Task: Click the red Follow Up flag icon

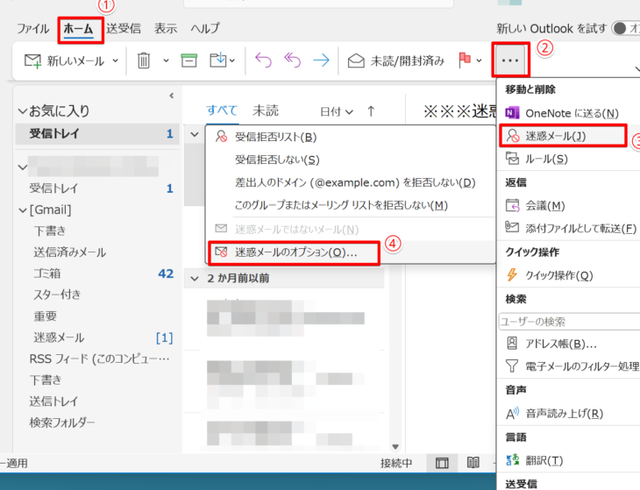Action: click(x=465, y=60)
